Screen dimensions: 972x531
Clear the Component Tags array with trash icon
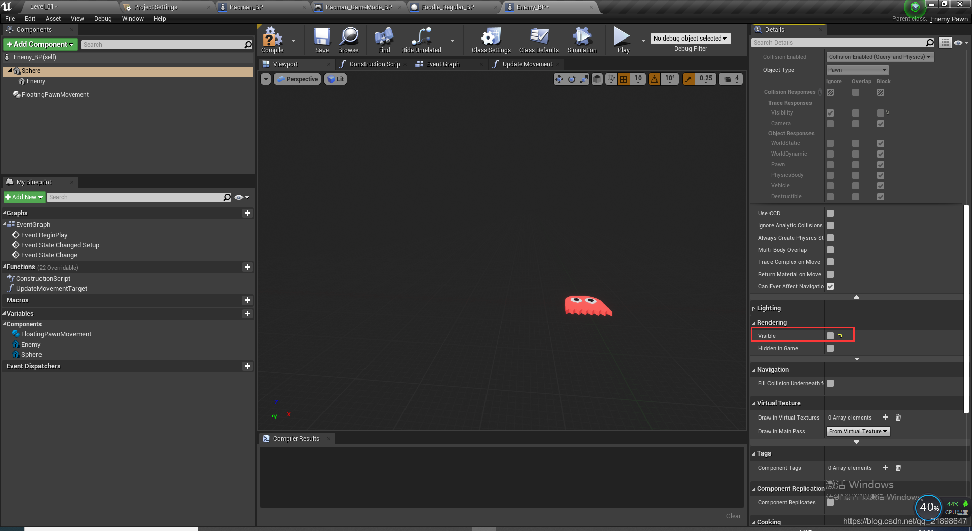898,468
